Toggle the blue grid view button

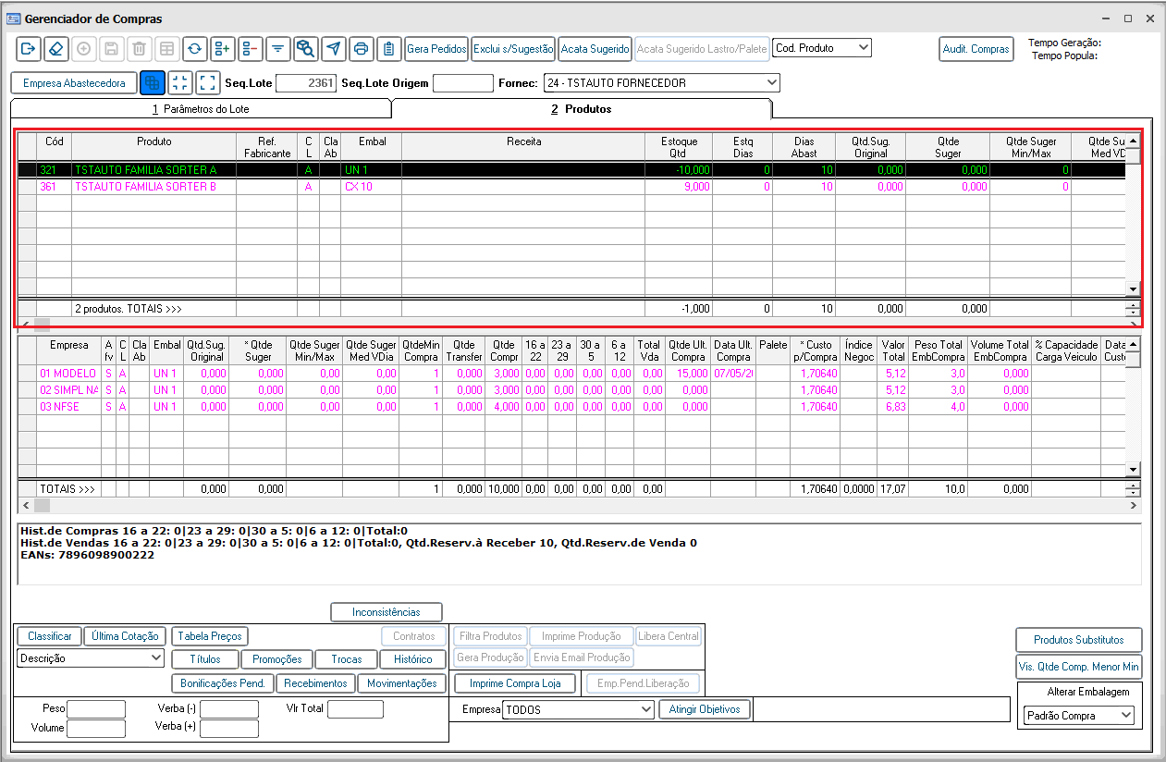153,83
